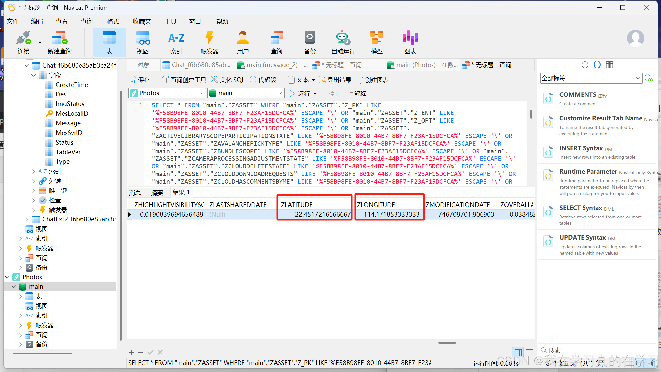Open the info panel icon

point(585,65)
